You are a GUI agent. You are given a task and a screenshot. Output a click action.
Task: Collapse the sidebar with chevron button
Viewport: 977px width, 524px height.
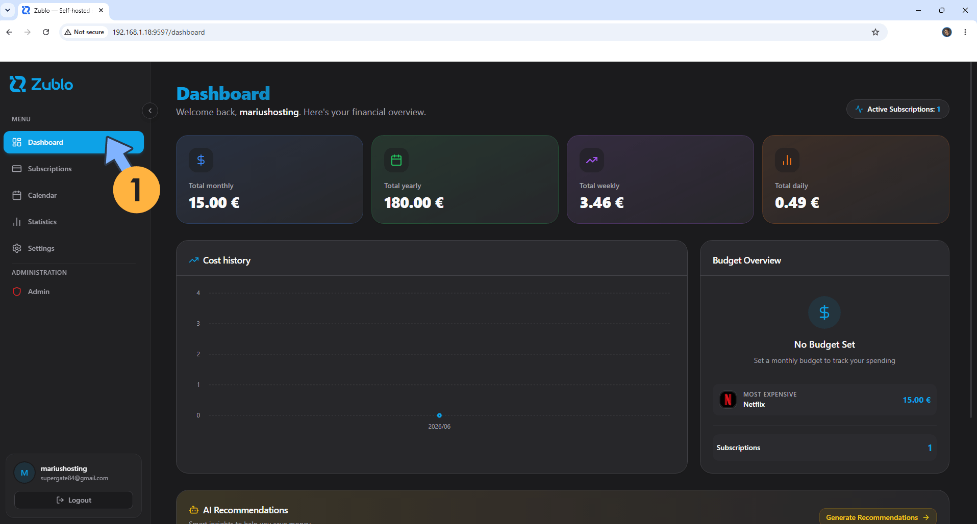coord(150,111)
